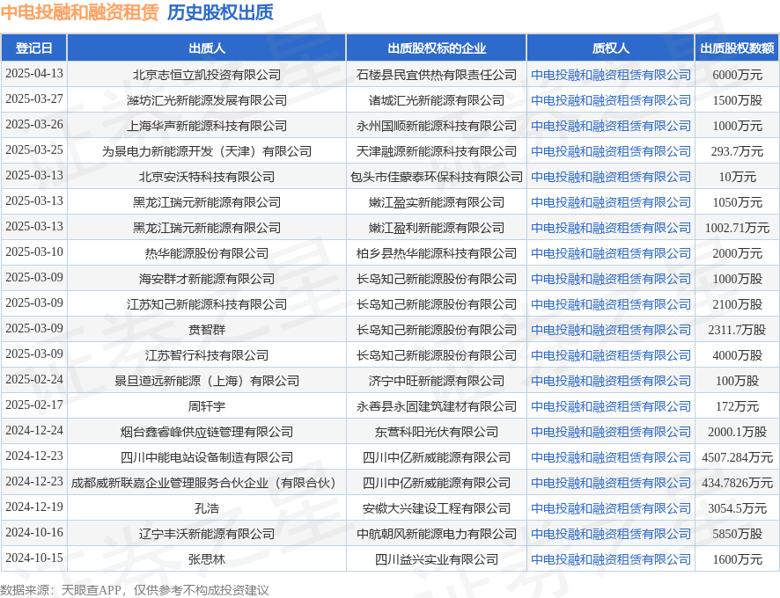Select 为景电力新能源开发（天津）有限公司 cell

click(x=206, y=151)
